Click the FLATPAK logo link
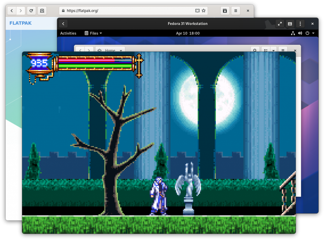 21,23
